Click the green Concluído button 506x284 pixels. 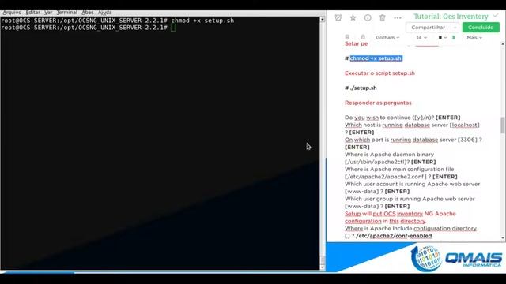[481, 28]
